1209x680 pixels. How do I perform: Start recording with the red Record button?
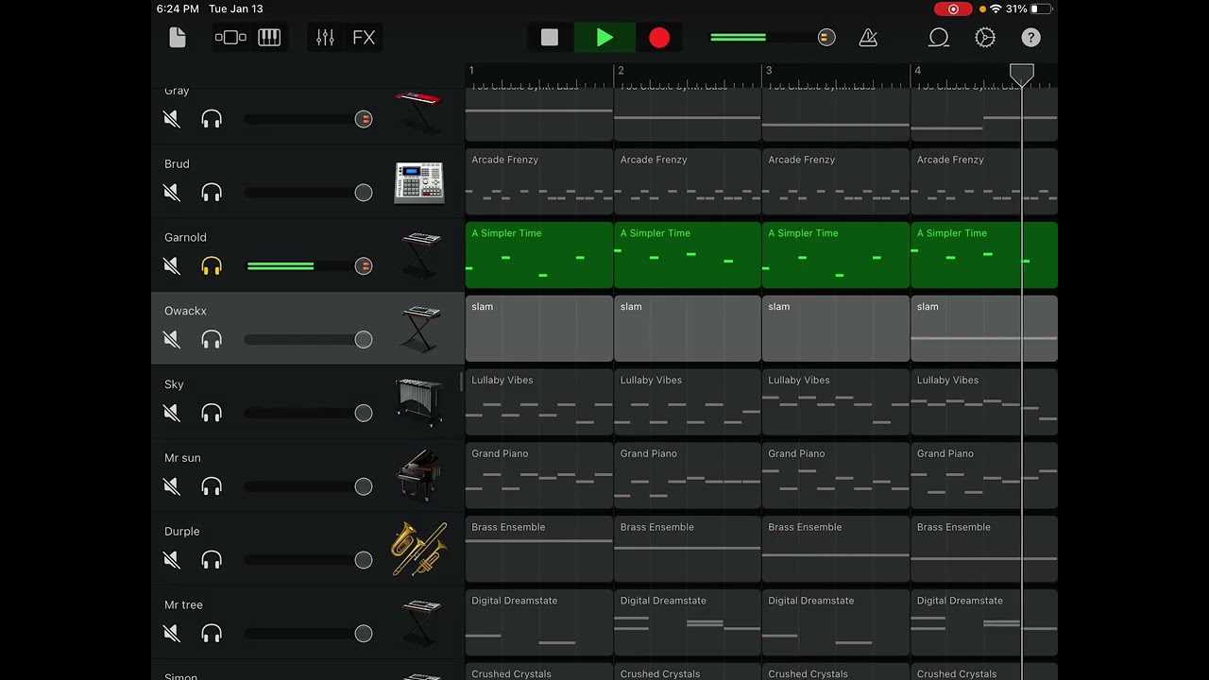(x=659, y=38)
